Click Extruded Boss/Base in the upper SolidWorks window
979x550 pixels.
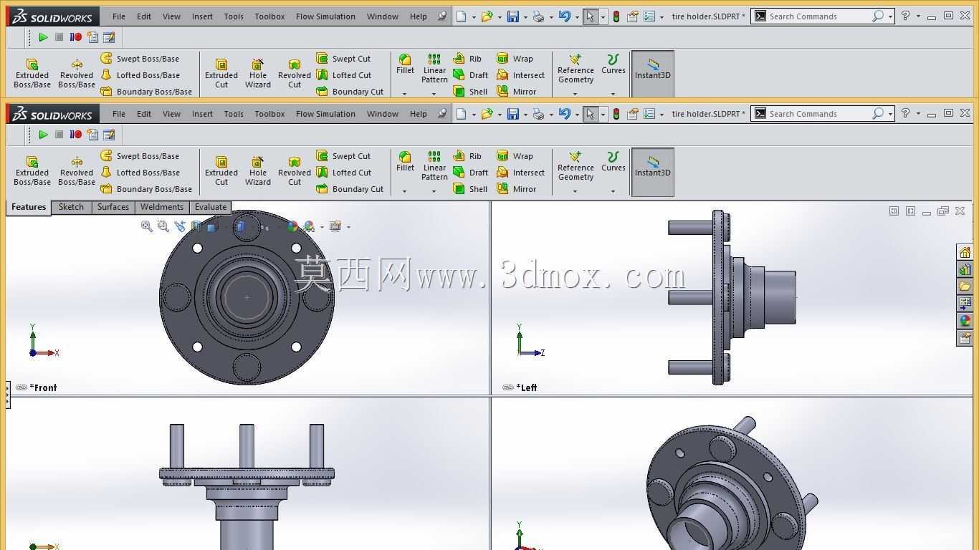point(32,74)
